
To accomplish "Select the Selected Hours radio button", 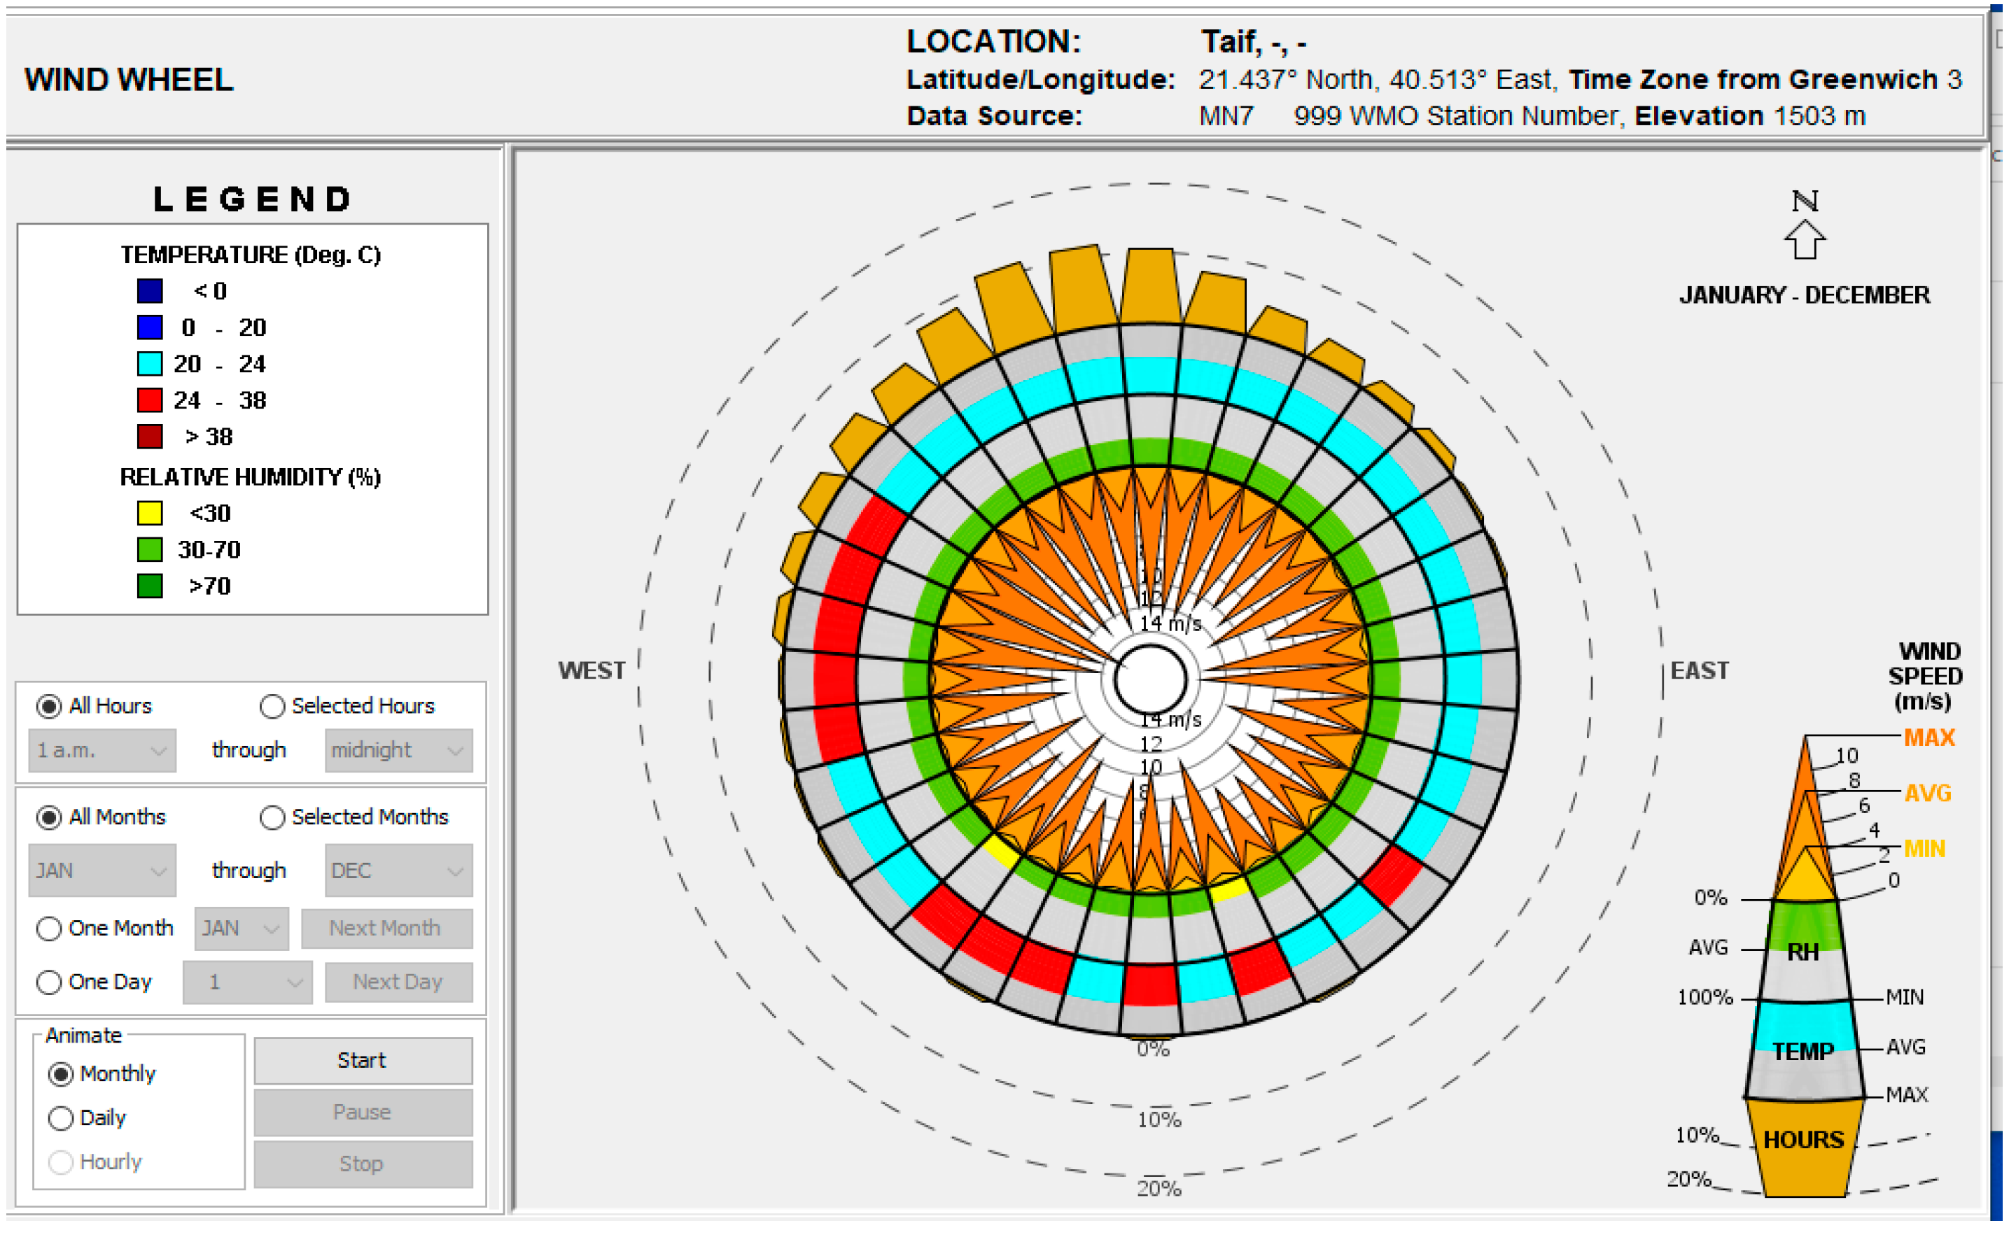I will [x=272, y=706].
